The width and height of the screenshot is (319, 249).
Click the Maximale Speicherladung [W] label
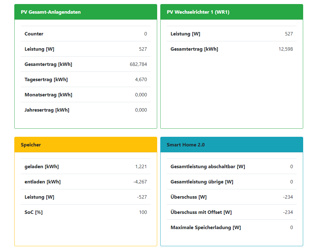(205, 228)
